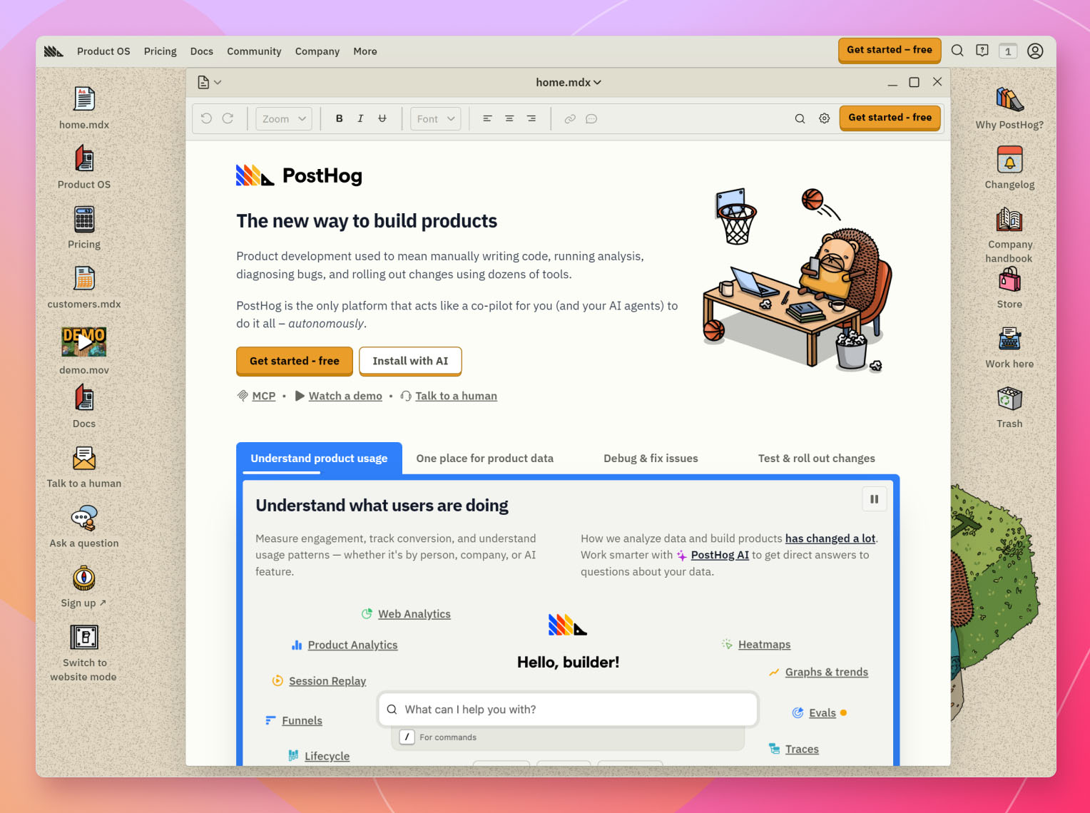Switch to Debug & fix issues tab
The width and height of the screenshot is (1090, 813).
tap(651, 458)
